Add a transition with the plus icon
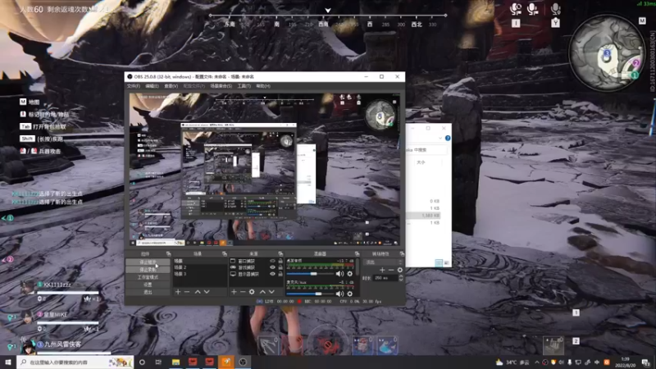Screen dimensions: 656x369 pos(382,271)
